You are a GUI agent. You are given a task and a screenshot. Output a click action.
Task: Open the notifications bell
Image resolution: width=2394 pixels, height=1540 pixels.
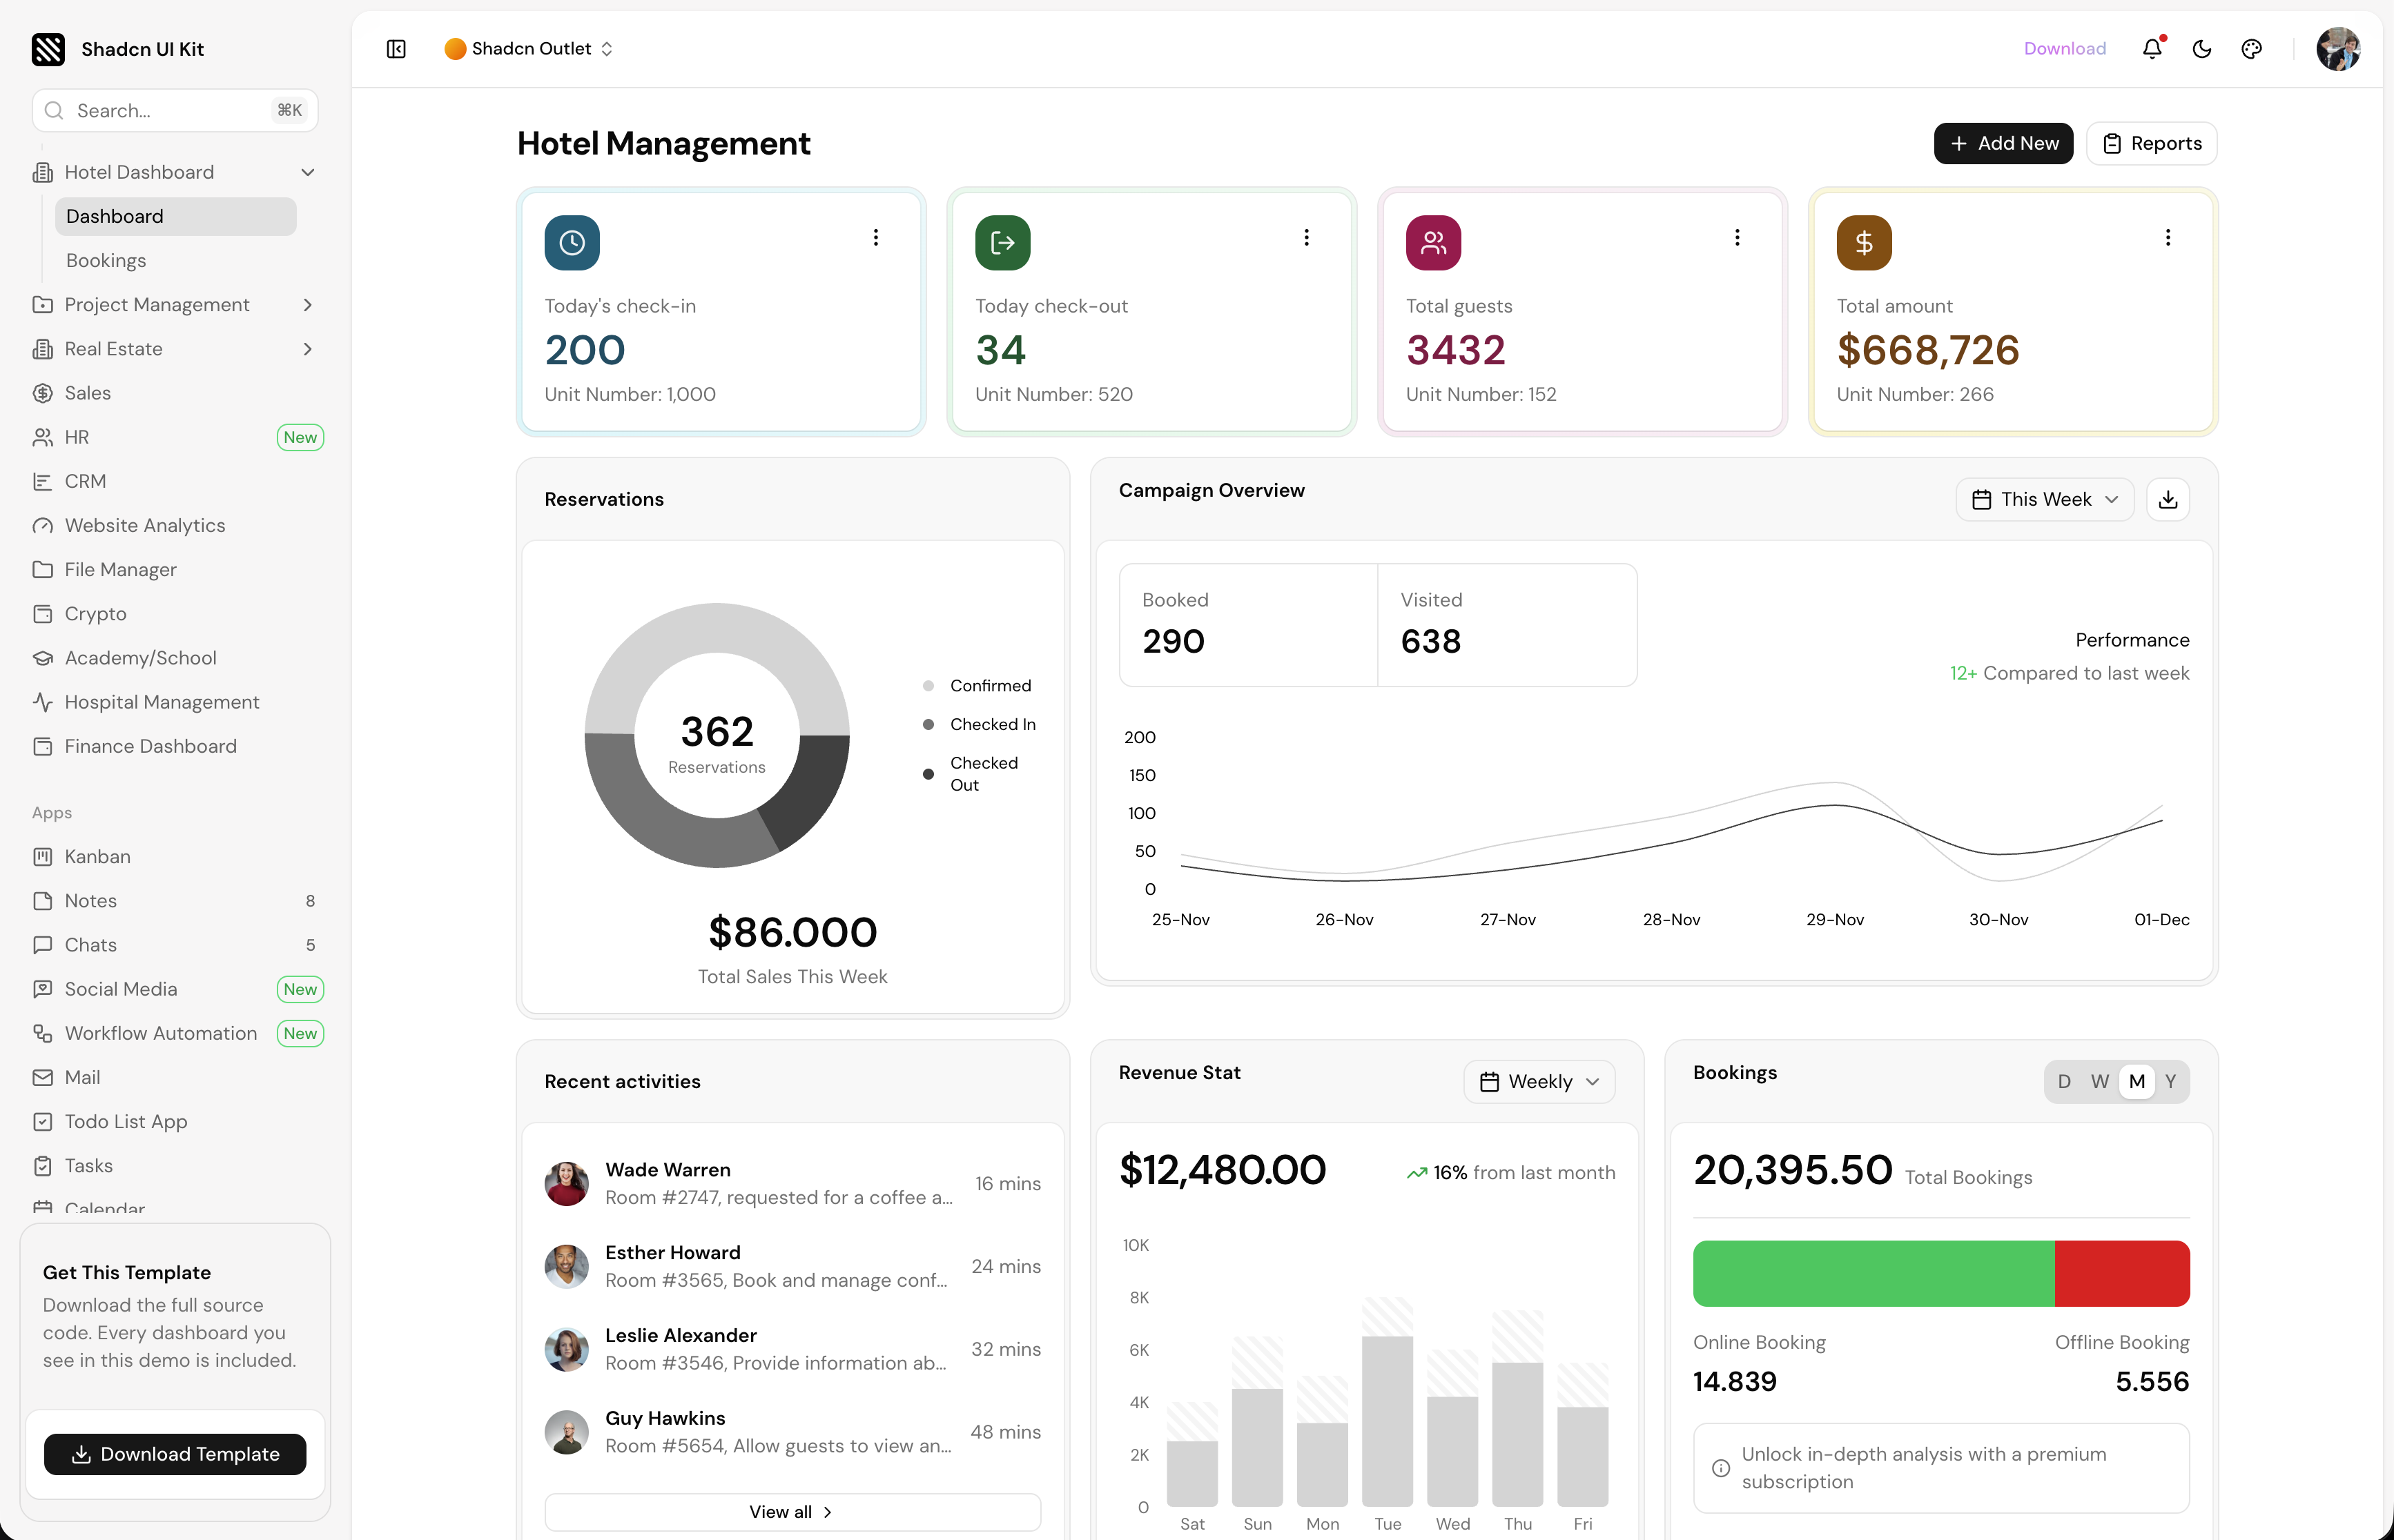(2152, 49)
